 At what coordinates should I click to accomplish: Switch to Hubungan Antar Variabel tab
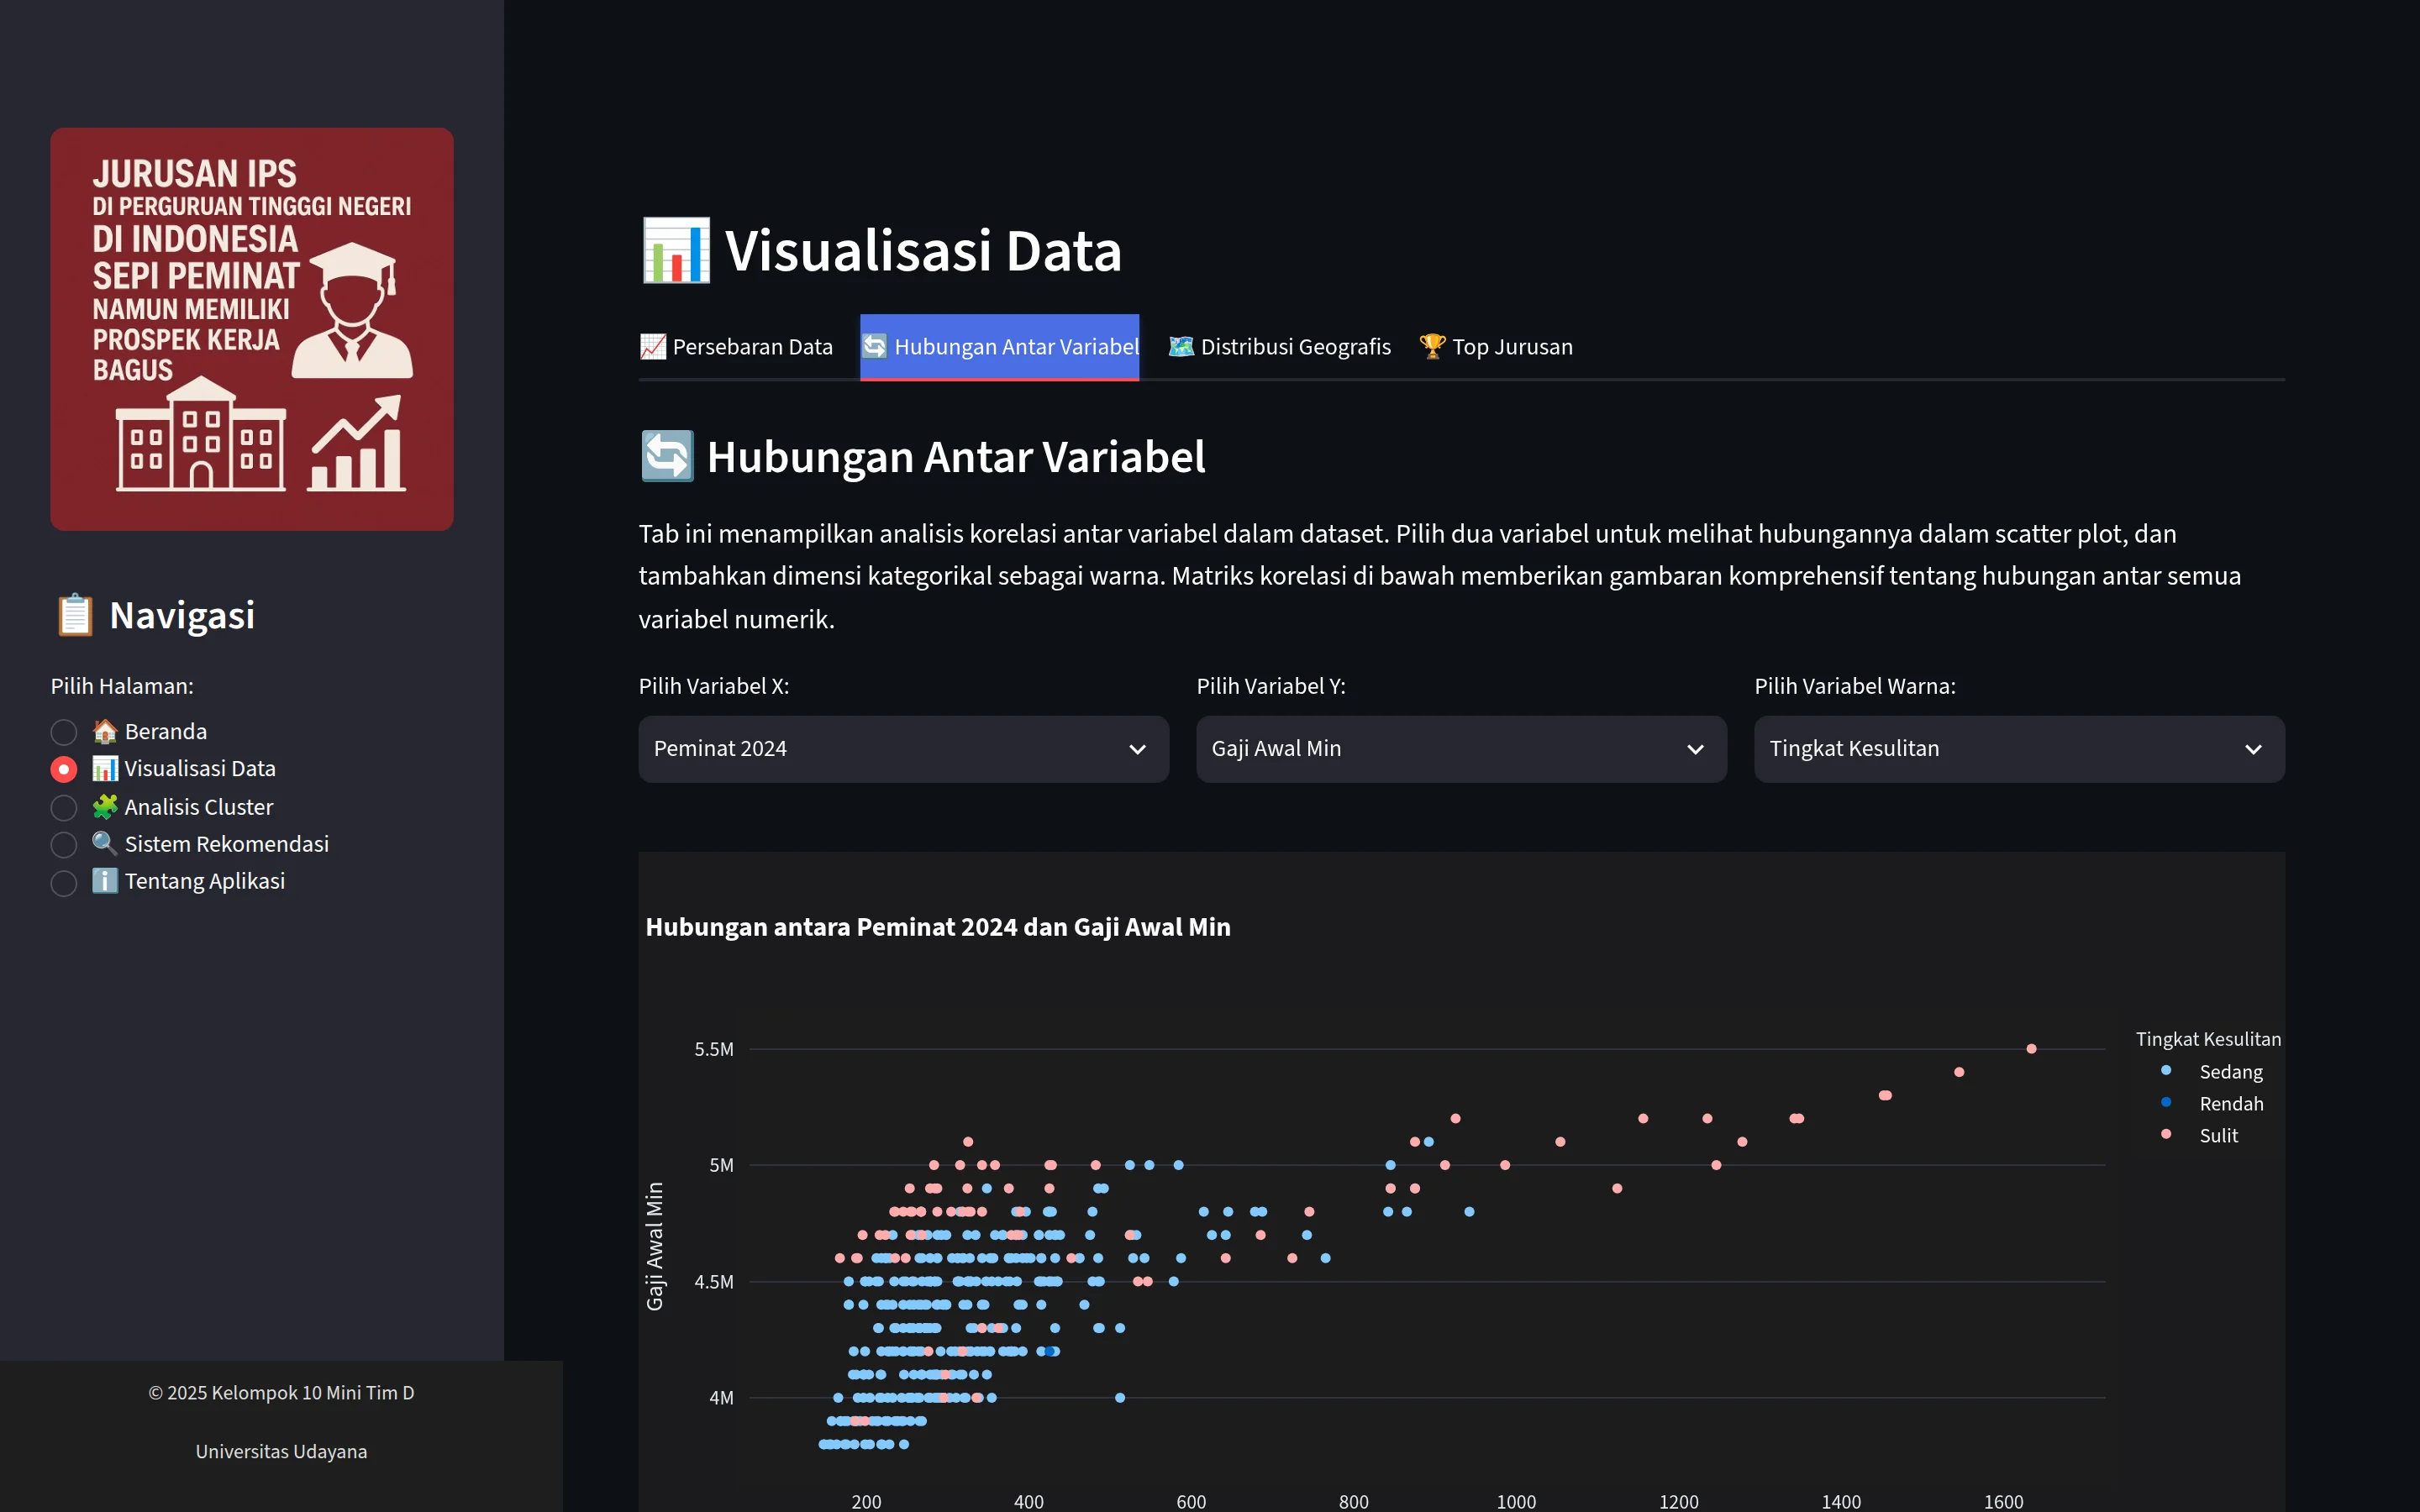(x=1000, y=347)
